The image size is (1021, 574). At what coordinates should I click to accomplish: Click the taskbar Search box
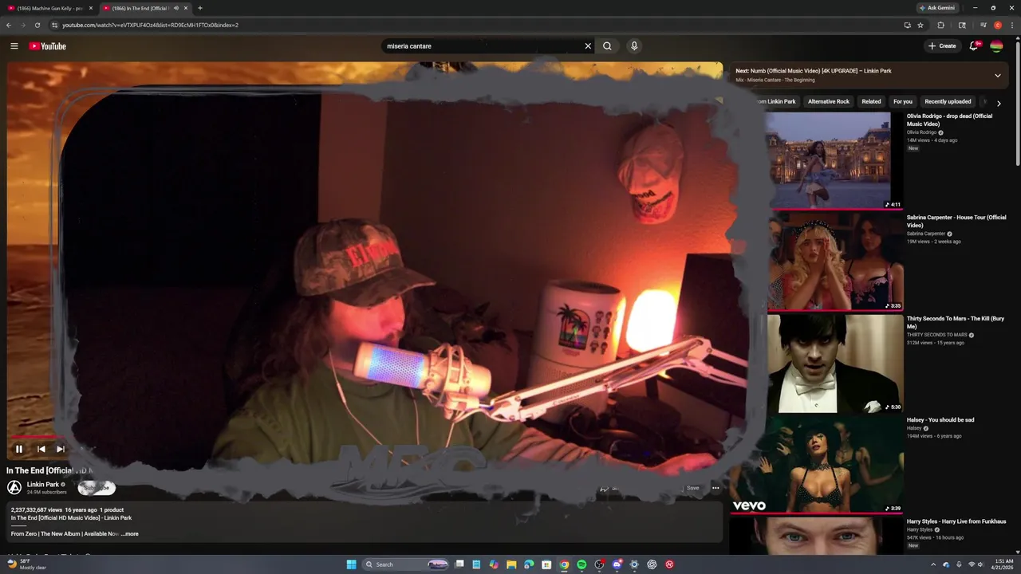(406, 564)
